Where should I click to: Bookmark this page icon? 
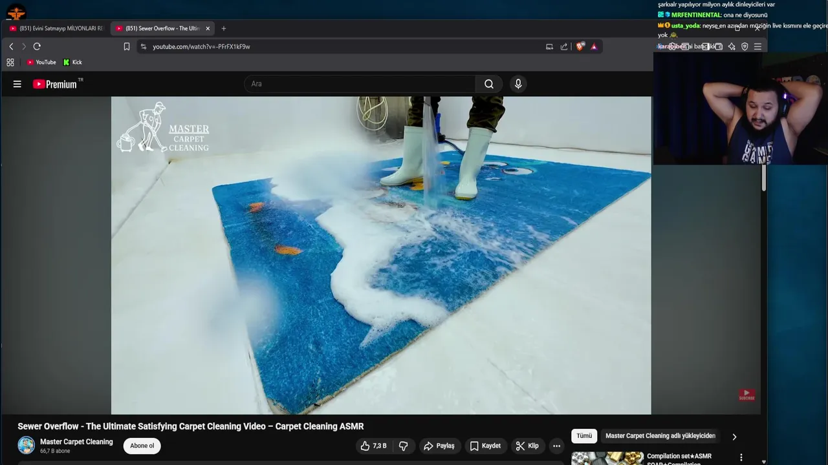127,46
